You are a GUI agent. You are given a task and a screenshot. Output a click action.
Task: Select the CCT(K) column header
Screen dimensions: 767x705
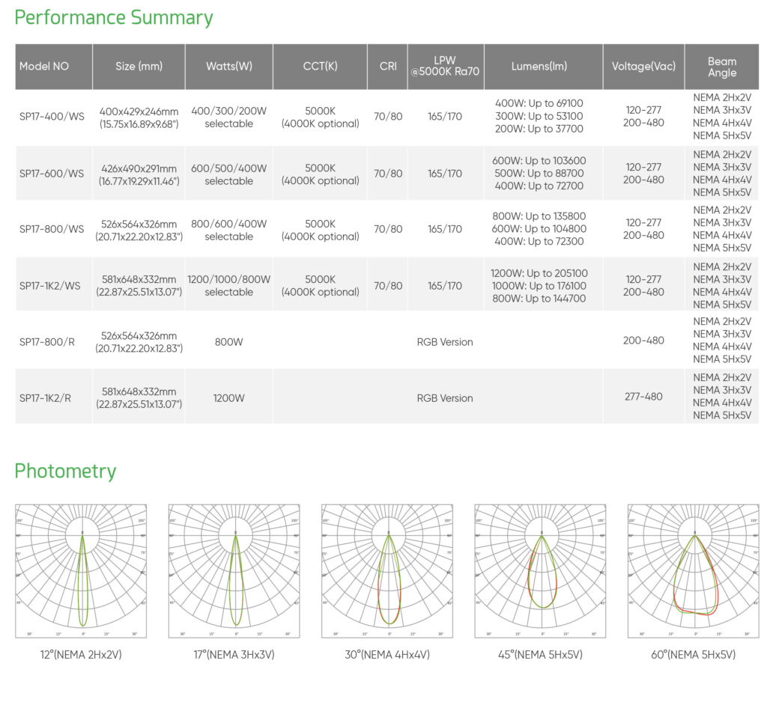pyautogui.click(x=320, y=67)
